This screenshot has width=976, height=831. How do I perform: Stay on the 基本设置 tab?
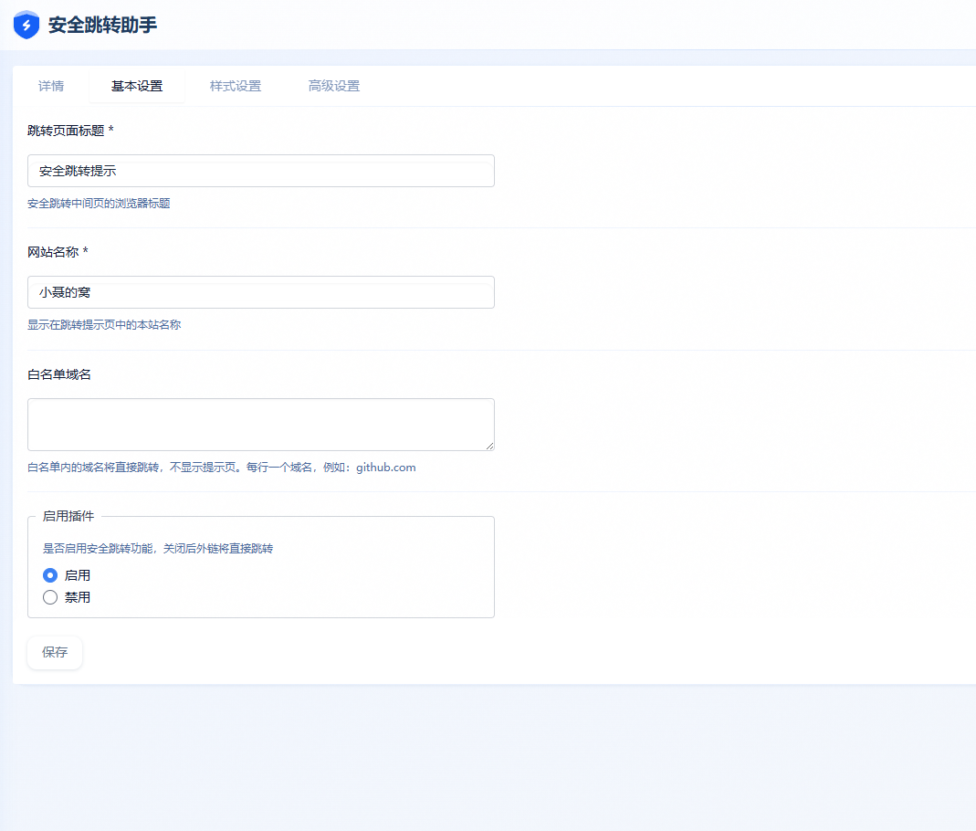coord(137,86)
